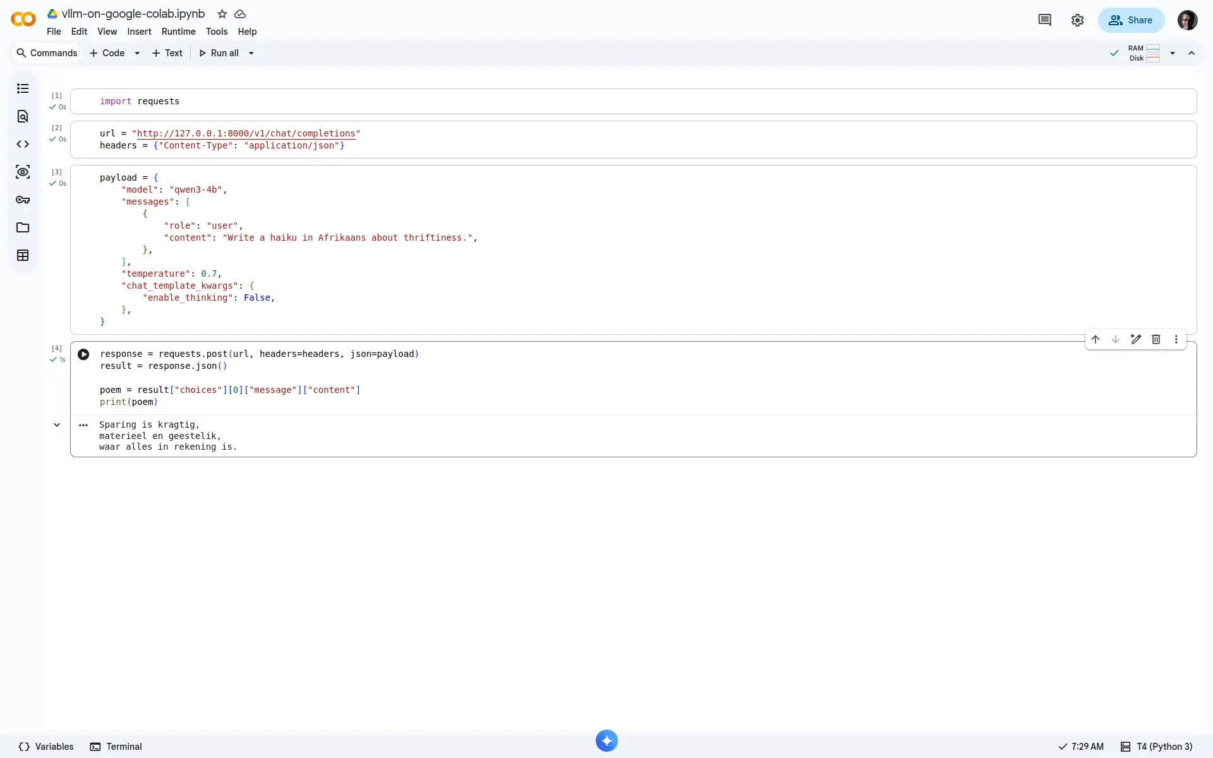Run cell 4 with play button
Image resolution: width=1213 pixels, height=758 pixels.
coord(83,354)
